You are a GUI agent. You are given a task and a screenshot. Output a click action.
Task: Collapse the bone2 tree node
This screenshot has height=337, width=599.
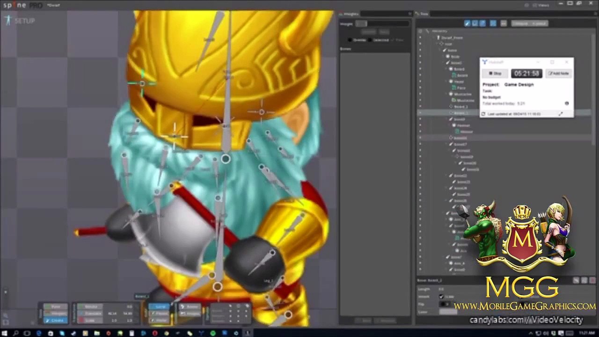click(x=444, y=63)
